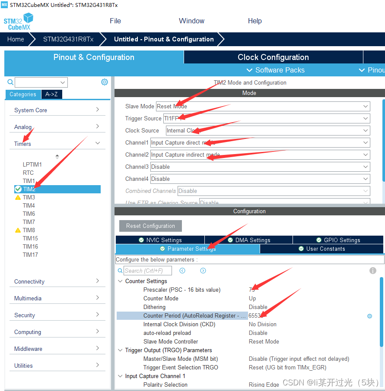Open the Channel1 dropdown

260,143
